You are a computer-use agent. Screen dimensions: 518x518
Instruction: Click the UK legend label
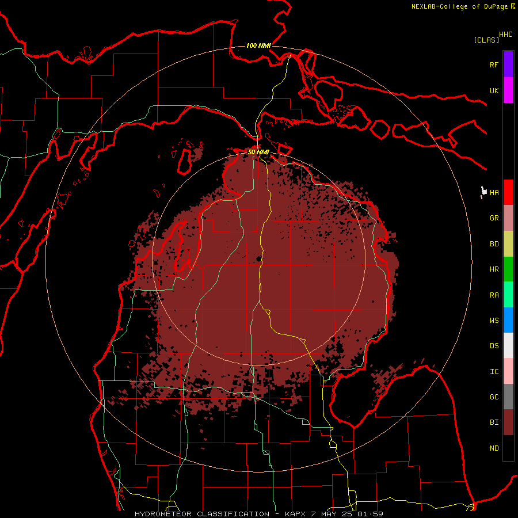point(494,90)
